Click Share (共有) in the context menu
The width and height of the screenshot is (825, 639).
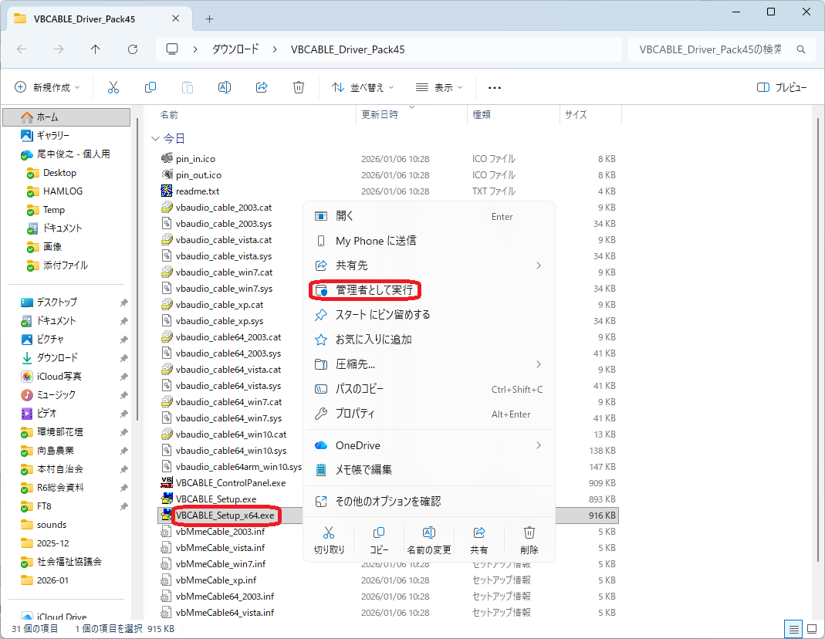(478, 540)
